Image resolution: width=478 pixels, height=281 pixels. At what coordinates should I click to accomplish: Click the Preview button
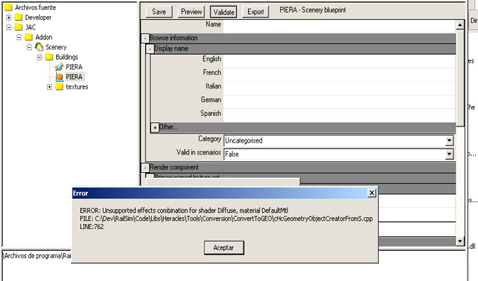pos(191,12)
